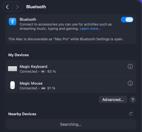
Task: Go forward with the right chevron
Action: point(17,7)
